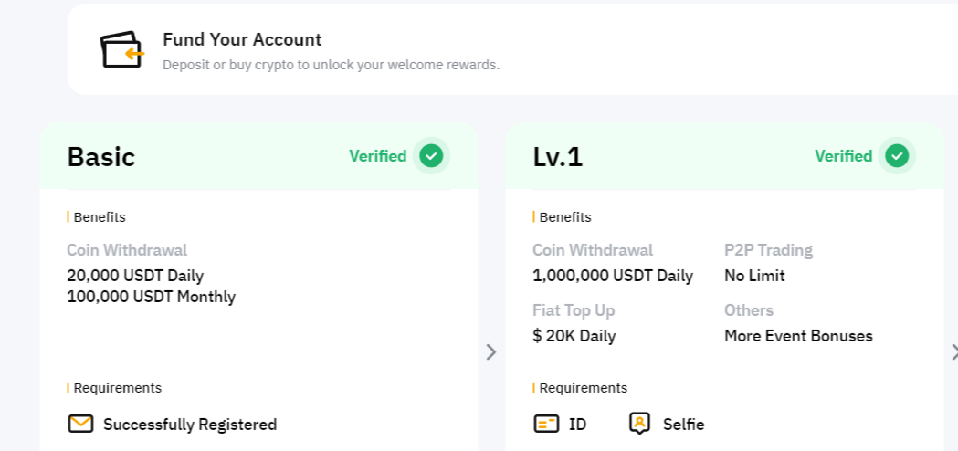Click the $ 20K Daily fiat top up value

click(x=574, y=336)
